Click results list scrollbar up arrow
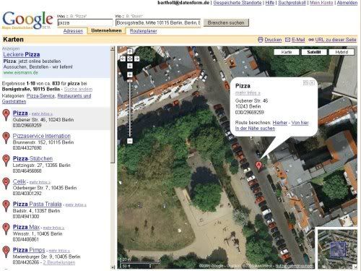 pyautogui.click(x=113, y=48)
